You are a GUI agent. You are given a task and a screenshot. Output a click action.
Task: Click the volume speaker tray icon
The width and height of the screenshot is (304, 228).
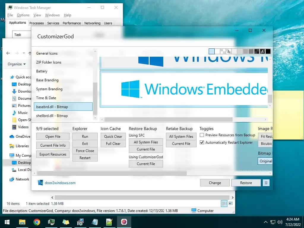[280, 222]
